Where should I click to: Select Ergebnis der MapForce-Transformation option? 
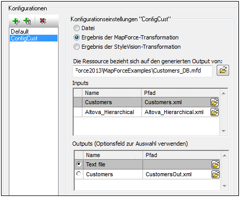77,37
